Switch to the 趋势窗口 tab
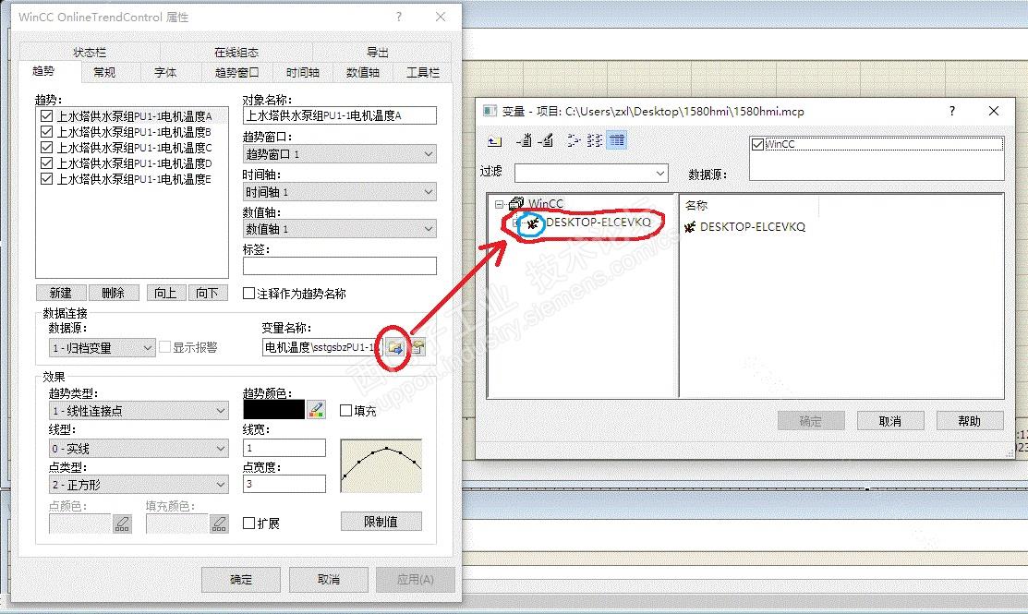 [x=236, y=72]
